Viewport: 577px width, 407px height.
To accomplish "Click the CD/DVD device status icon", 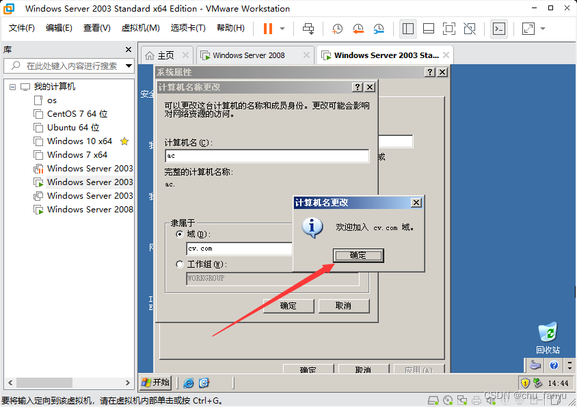I will click(448, 400).
